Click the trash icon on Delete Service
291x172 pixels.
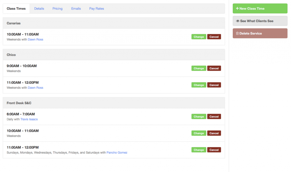click(x=237, y=33)
